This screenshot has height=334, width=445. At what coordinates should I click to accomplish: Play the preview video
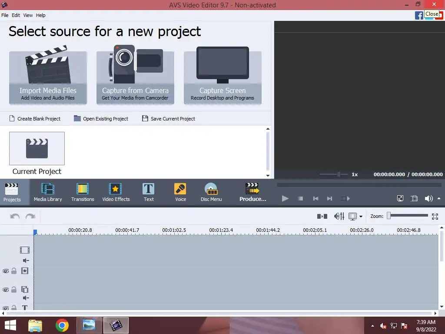[285, 198]
